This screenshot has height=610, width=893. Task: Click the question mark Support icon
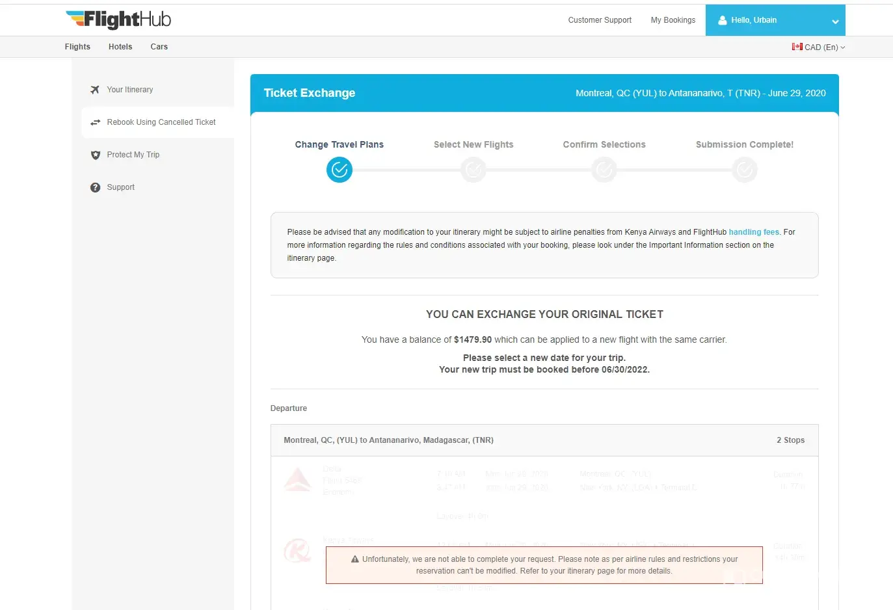[x=95, y=187]
